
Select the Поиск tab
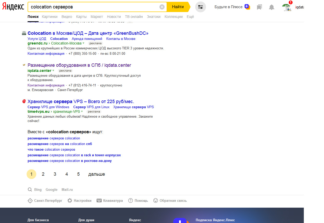tap(33, 17)
